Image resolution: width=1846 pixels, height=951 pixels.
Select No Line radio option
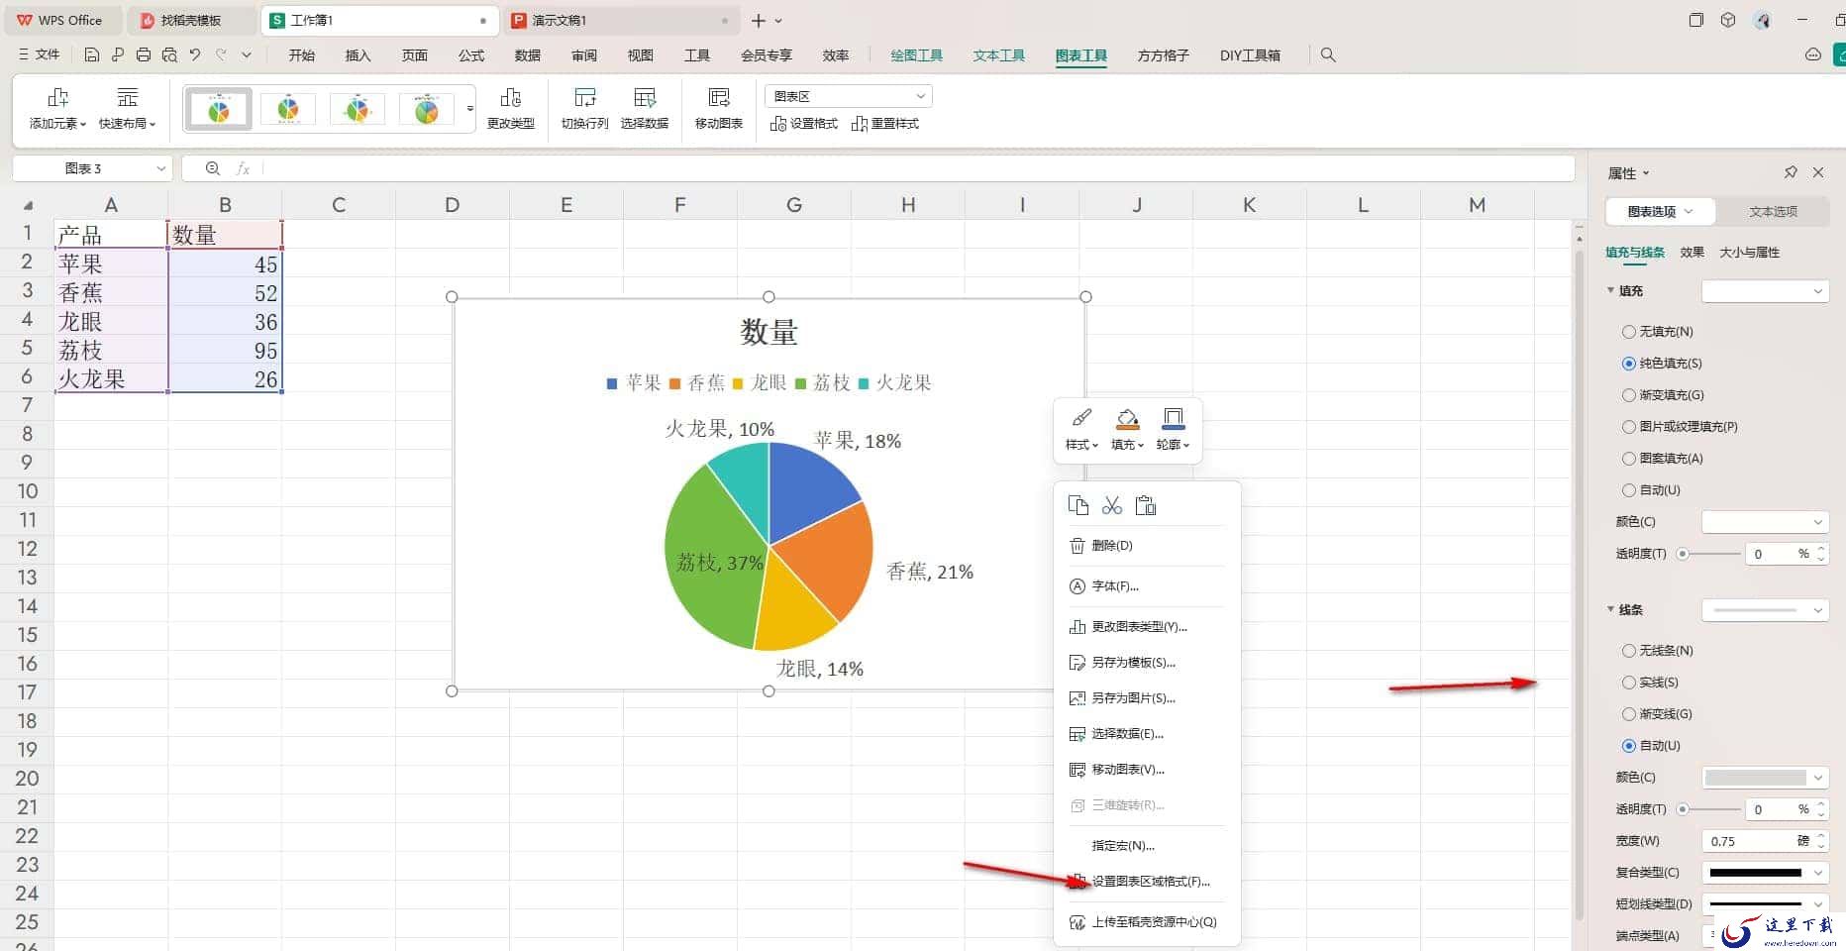[1629, 651]
